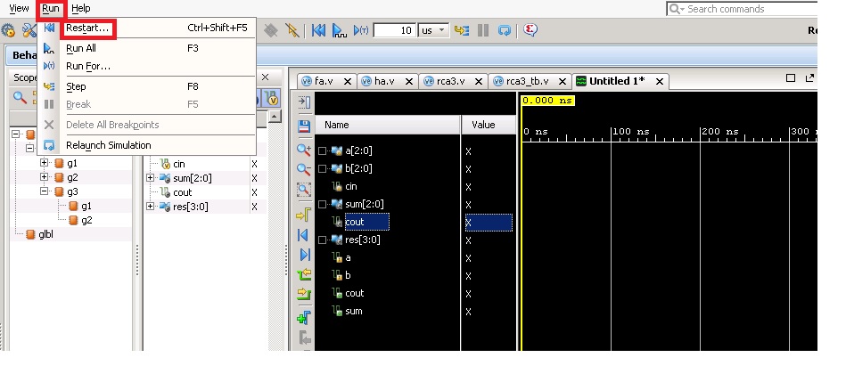Choose Step from the Run menu
Viewport: 846px width, 374px height.
pyautogui.click(x=76, y=86)
